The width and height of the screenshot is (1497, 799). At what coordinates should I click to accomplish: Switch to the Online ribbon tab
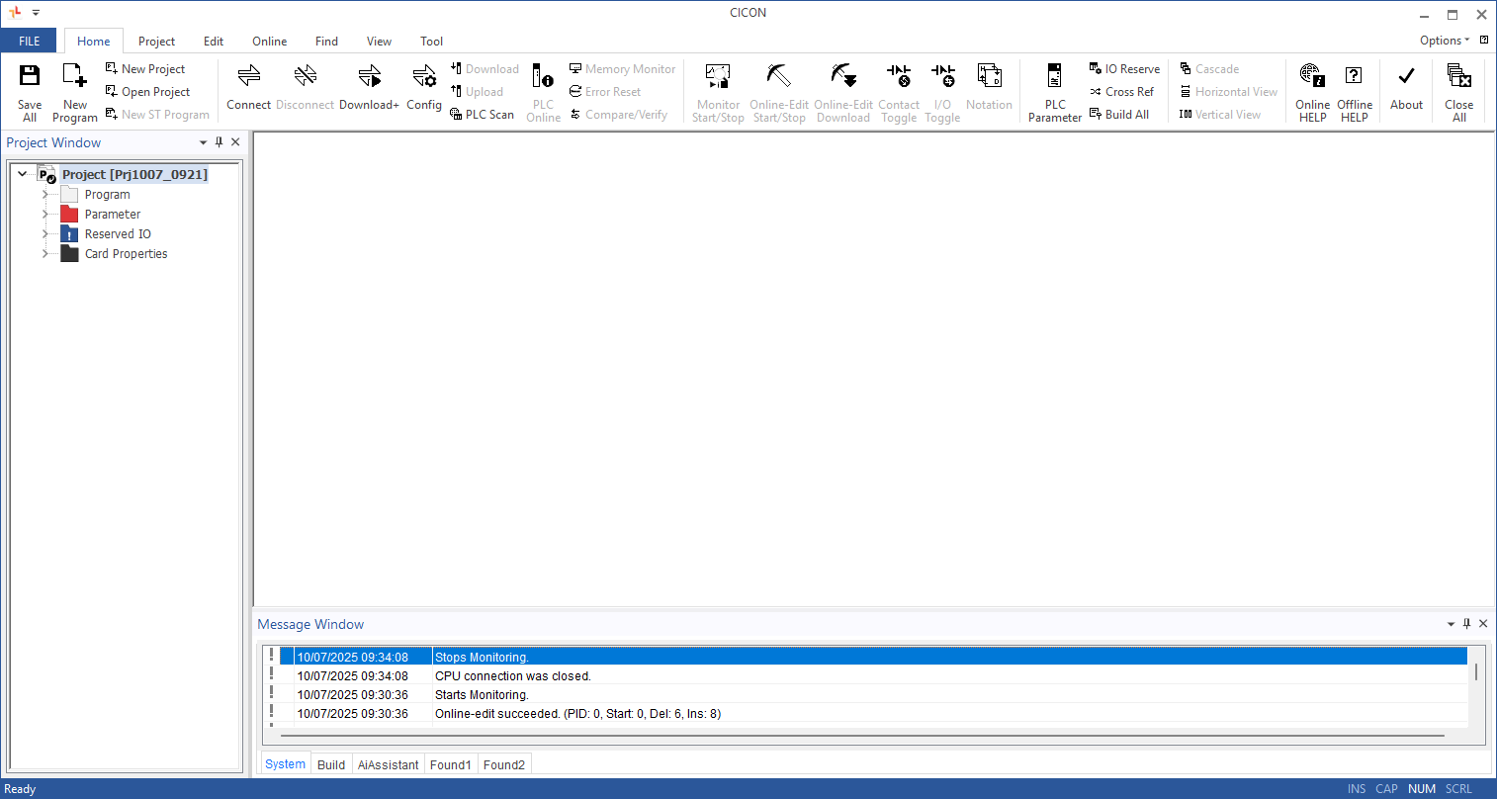point(269,42)
